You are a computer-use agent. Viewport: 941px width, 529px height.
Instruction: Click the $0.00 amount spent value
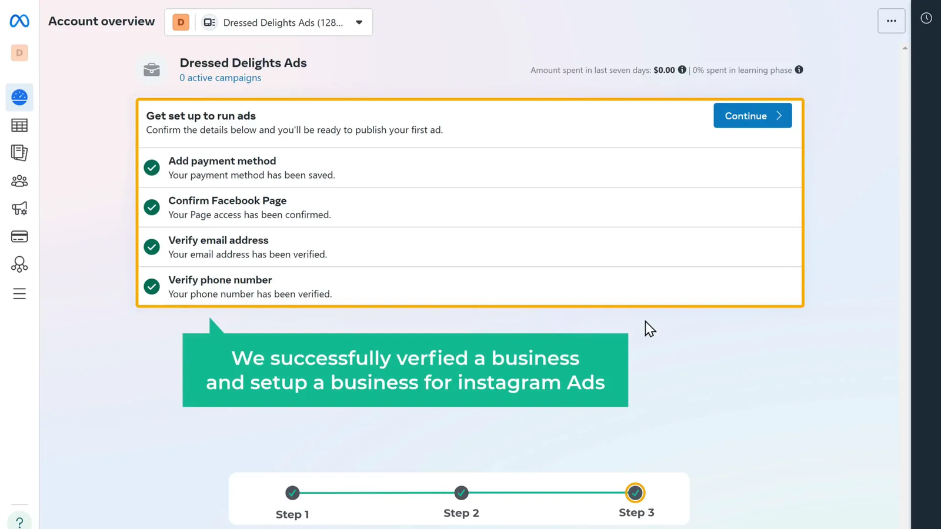664,70
